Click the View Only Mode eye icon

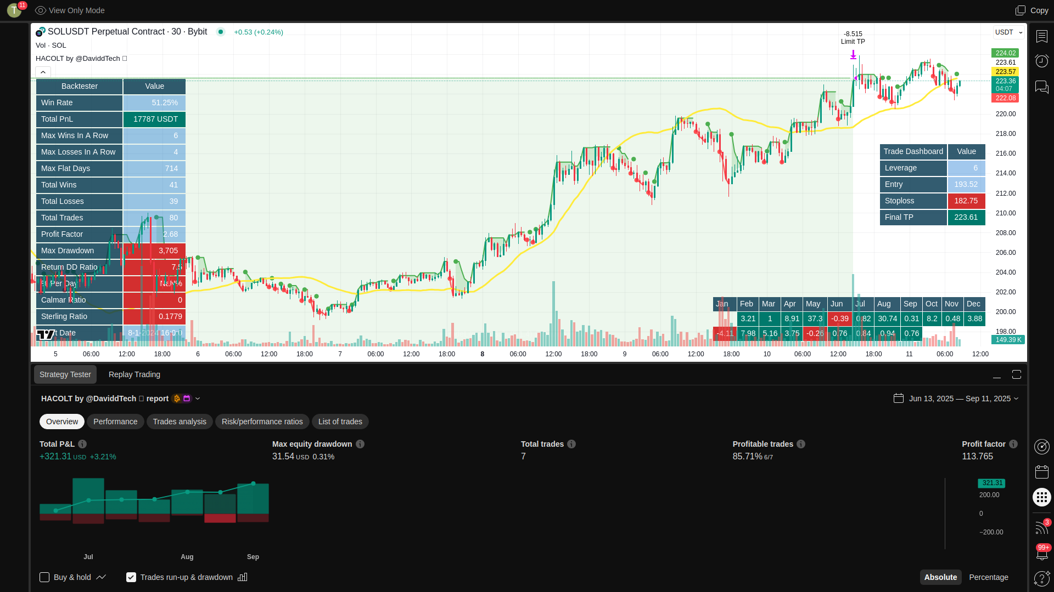(40, 10)
